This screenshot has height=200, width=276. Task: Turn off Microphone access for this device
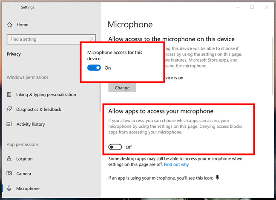coord(94,68)
